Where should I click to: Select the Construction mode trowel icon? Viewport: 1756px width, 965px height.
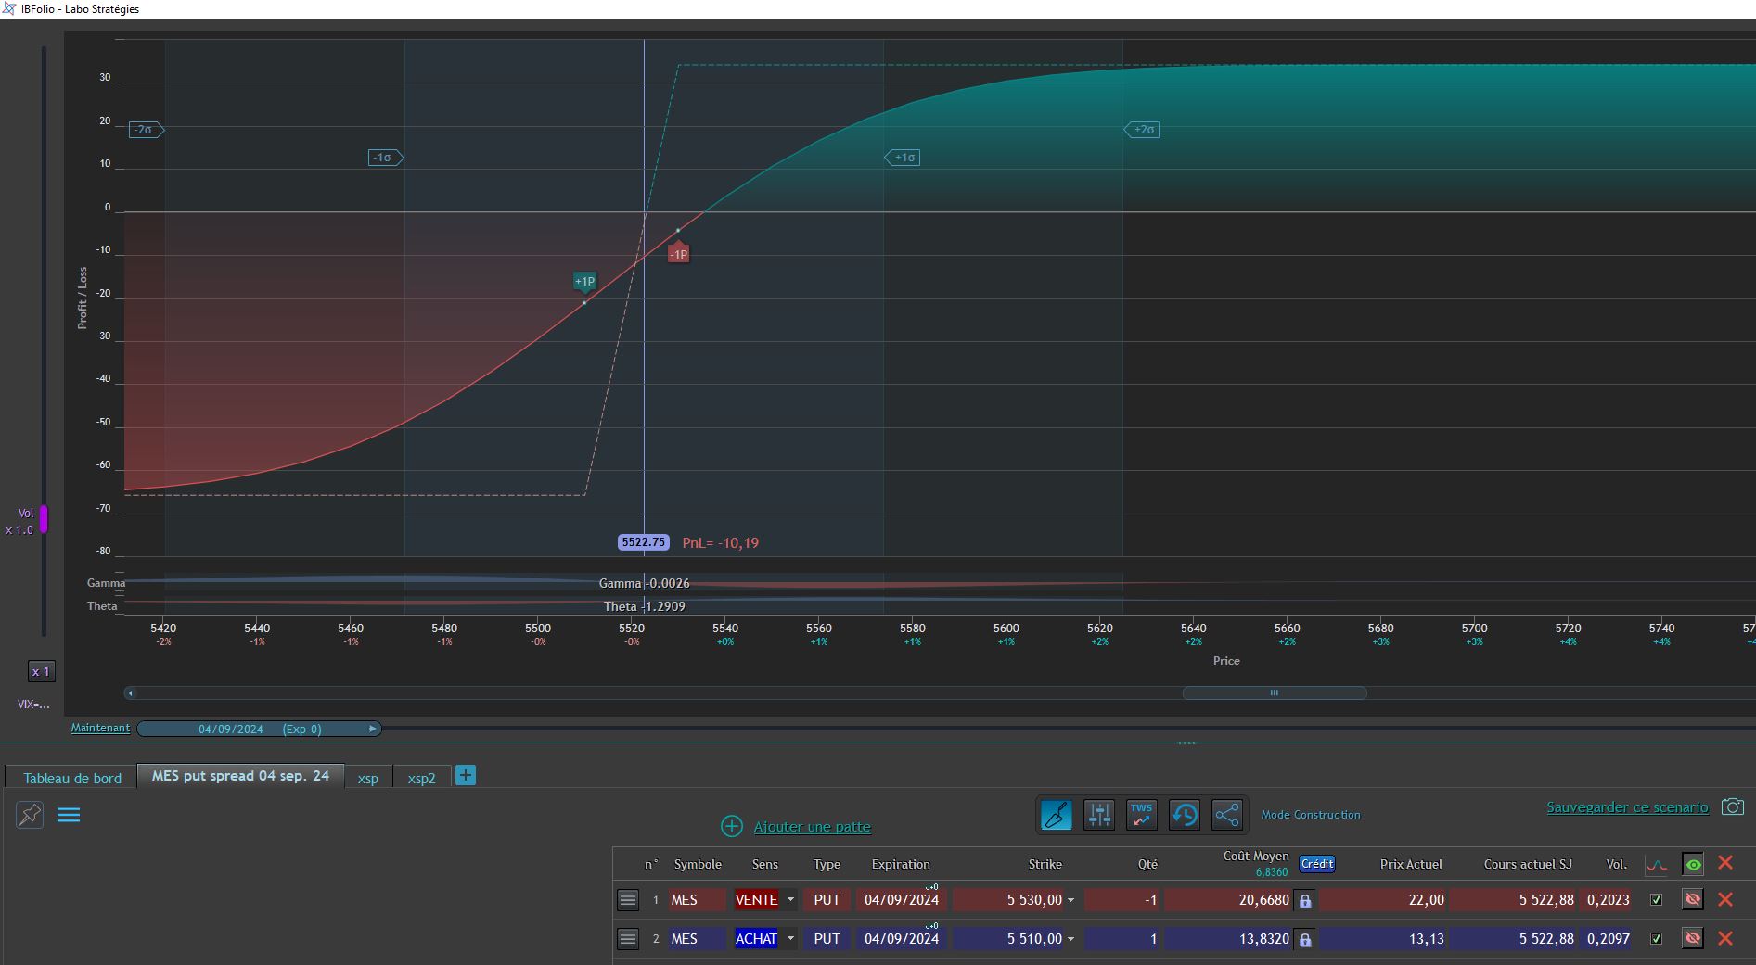(1056, 815)
